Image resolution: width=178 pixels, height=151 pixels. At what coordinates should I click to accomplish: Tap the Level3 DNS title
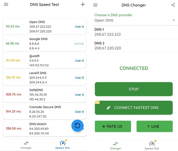(38, 73)
